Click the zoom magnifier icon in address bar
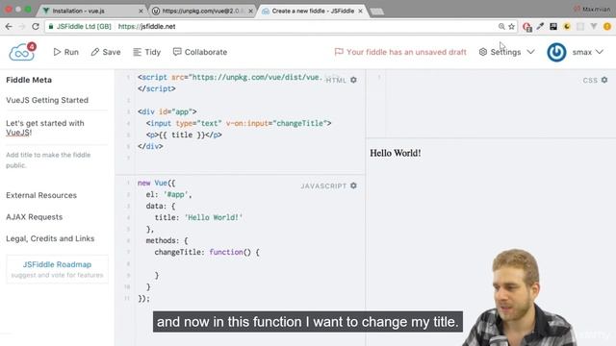Screen dimensions: 616x346 pyautogui.click(x=501, y=26)
